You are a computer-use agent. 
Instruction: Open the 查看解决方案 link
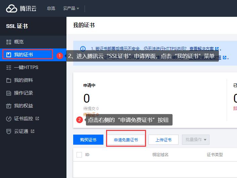point(201,49)
